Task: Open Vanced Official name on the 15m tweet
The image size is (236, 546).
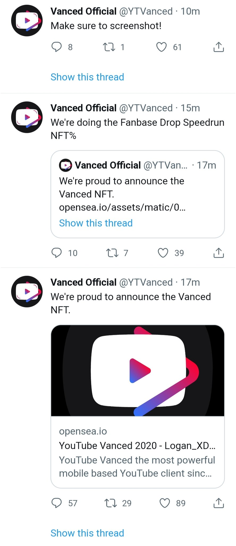Action: pos(83,108)
